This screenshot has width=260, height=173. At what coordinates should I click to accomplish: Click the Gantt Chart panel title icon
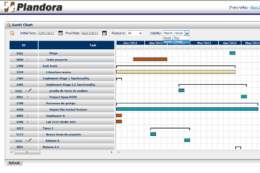tap(9, 25)
